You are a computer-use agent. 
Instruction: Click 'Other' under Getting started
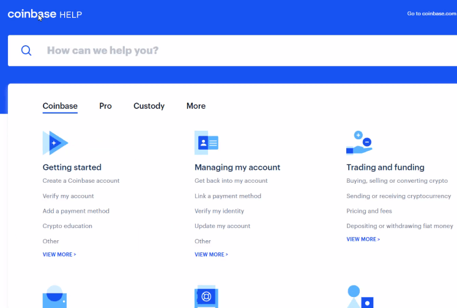click(51, 241)
